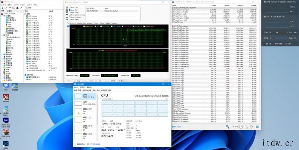Switch to Statistics tab

(x=114, y=23)
